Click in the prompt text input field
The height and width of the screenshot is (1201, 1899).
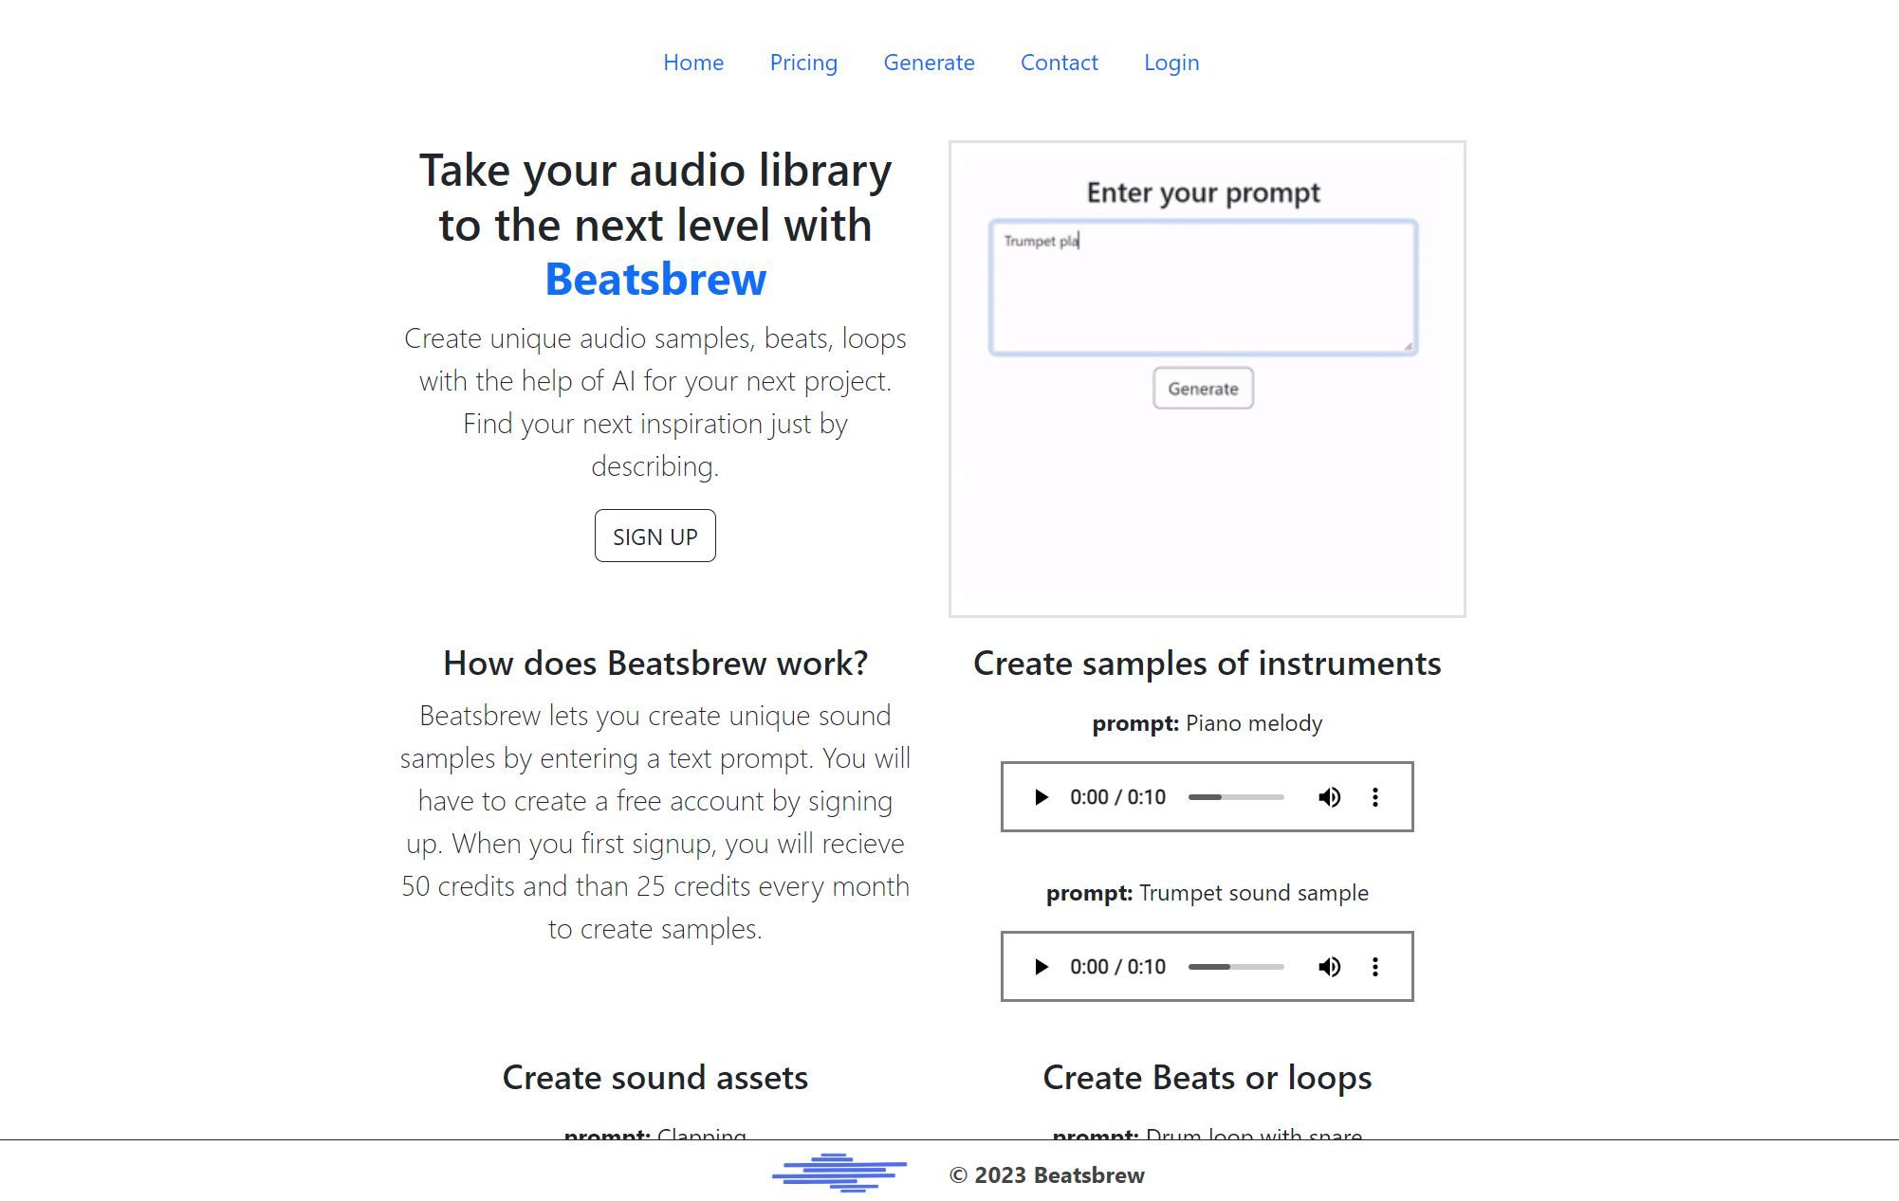1203,283
